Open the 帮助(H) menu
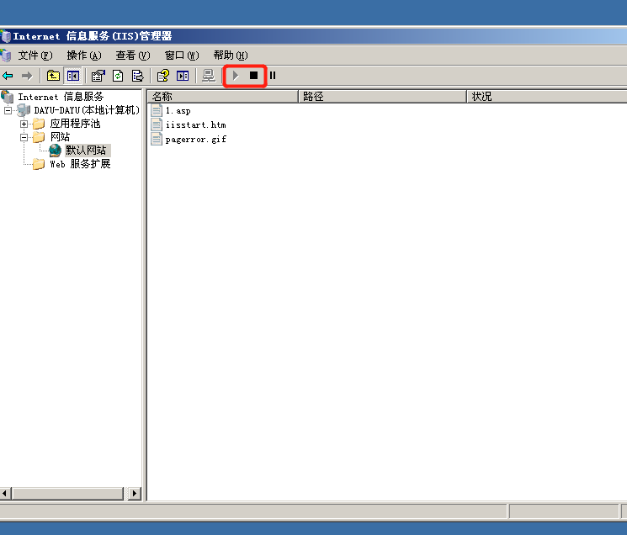This screenshot has width=627, height=535. pyautogui.click(x=231, y=56)
